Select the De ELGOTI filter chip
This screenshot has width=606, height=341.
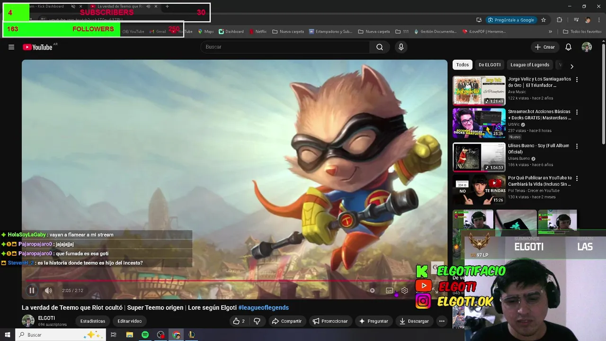490,65
